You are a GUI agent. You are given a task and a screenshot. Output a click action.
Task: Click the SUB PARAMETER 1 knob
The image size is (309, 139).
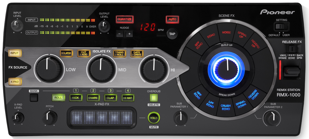pos(180,118)
